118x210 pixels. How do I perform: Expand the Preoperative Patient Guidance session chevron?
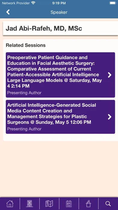(110, 75)
